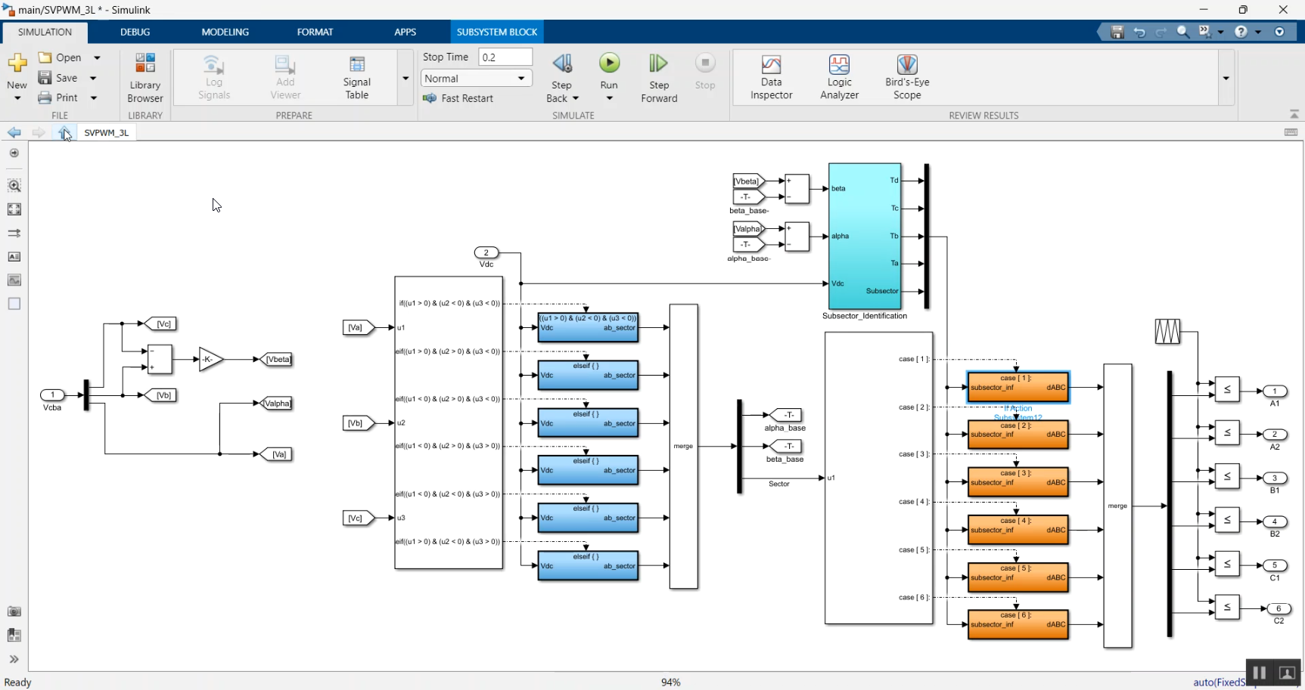Expand the Run options arrow
The image size is (1305, 690).
pyautogui.click(x=609, y=98)
